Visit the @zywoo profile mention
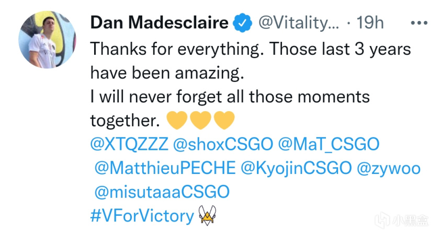 [x=388, y=168]
